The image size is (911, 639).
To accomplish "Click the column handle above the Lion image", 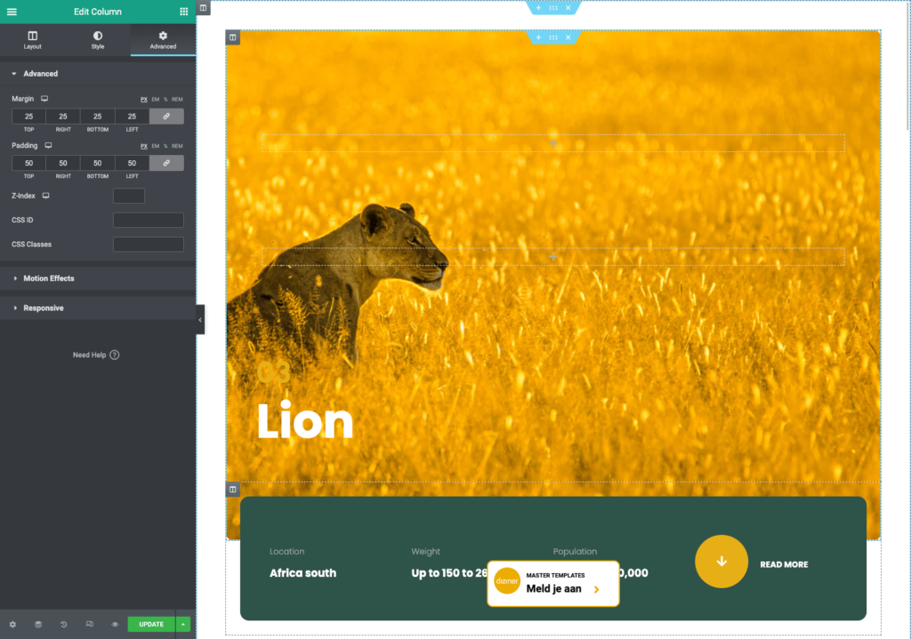I will click(x=232, y=37).
